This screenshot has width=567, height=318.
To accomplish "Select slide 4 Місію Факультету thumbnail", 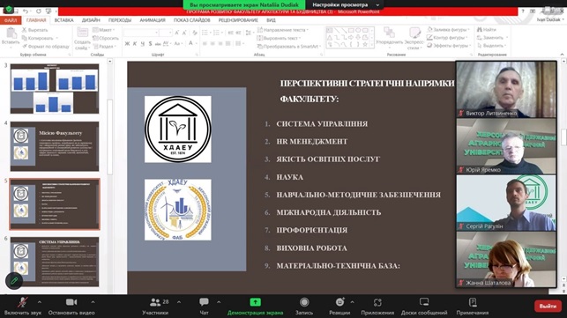I will click(x=55, y=146).
